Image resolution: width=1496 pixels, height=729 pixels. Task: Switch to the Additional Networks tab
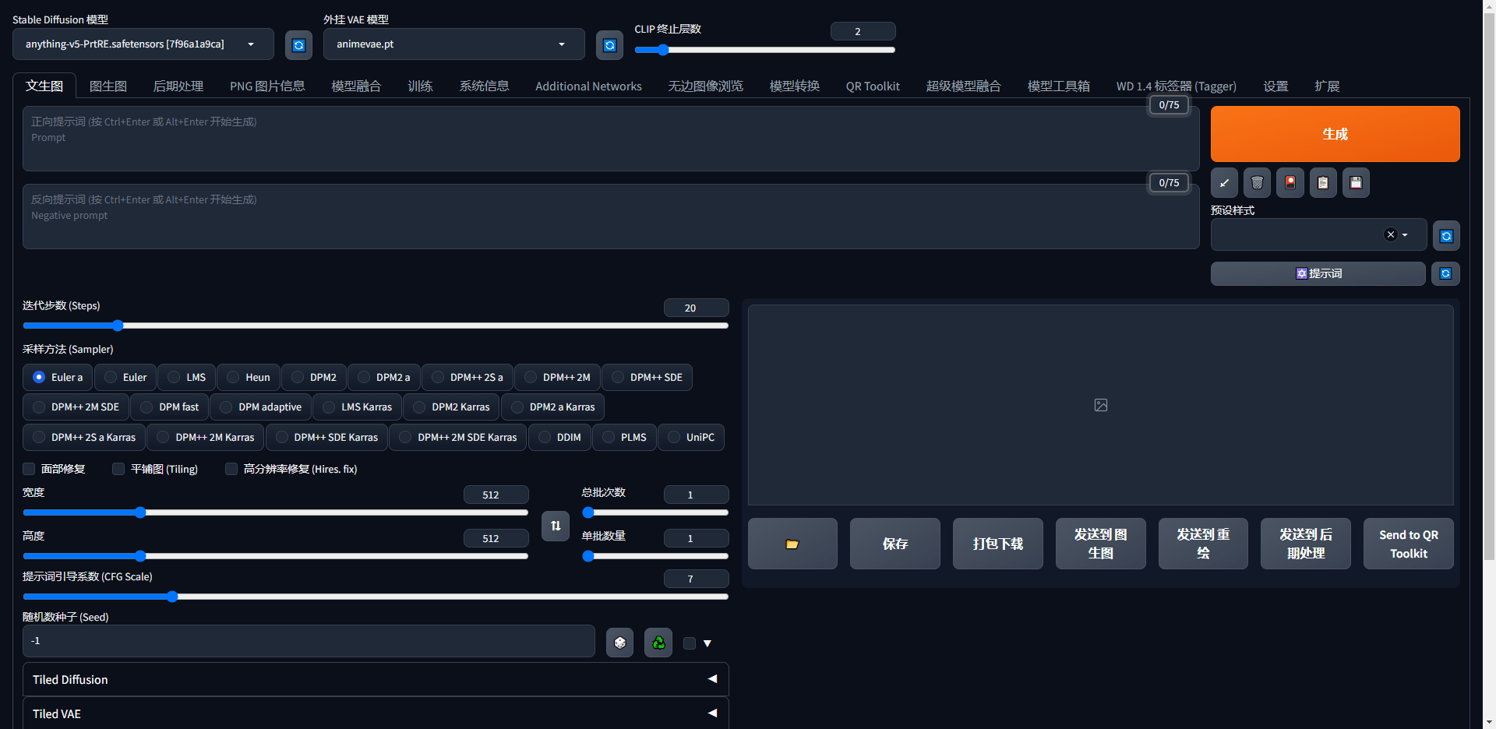point(588,86)
